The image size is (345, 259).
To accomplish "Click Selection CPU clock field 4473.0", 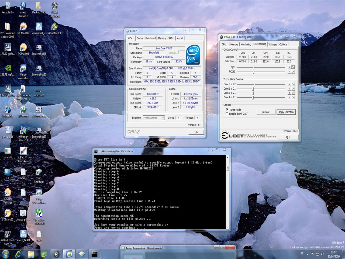I will [x=242, y=62].
